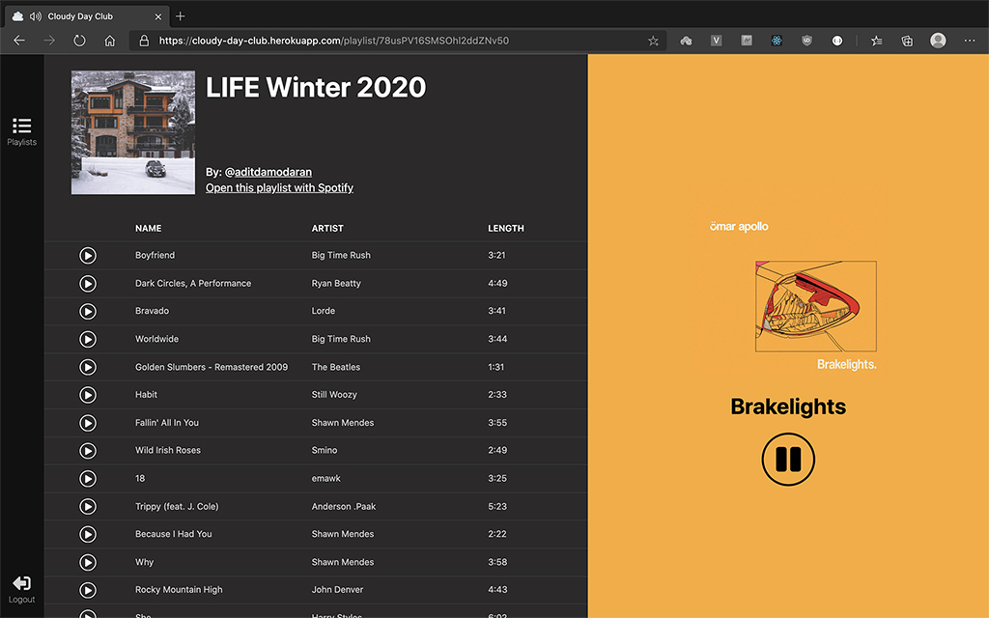Start playing Bravado by Lorde
989x618 pixels.
[x=88, y=312]
